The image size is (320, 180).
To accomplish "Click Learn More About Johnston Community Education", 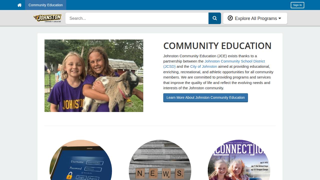I will (205, 98).
